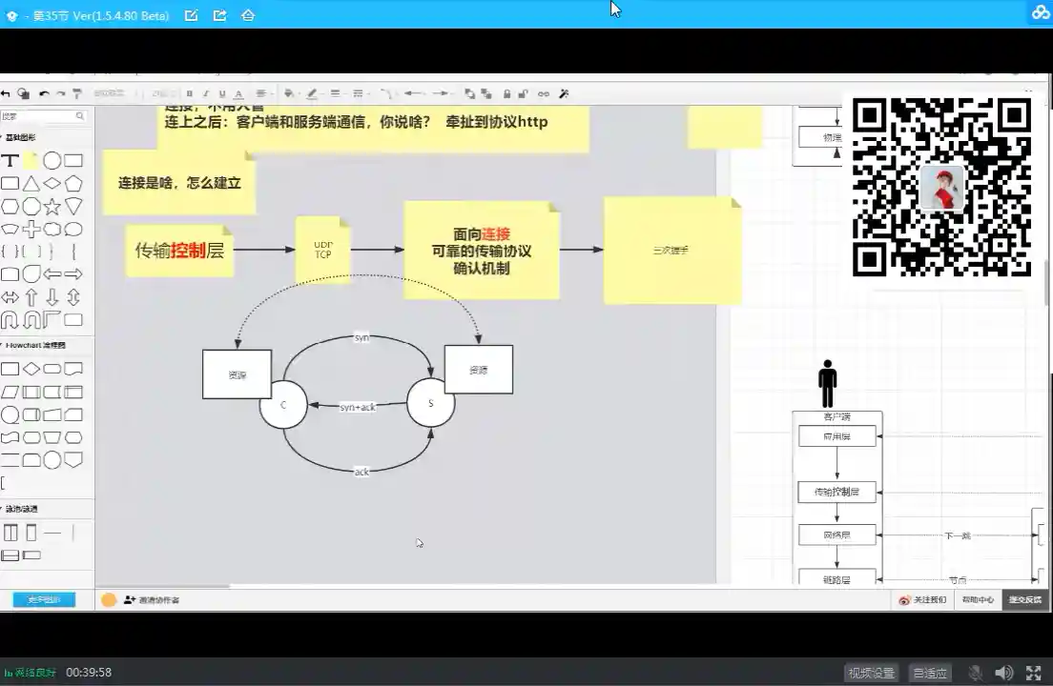
Task: Collapse the Flowchart shapes section
Action: (x=35, y=345)
